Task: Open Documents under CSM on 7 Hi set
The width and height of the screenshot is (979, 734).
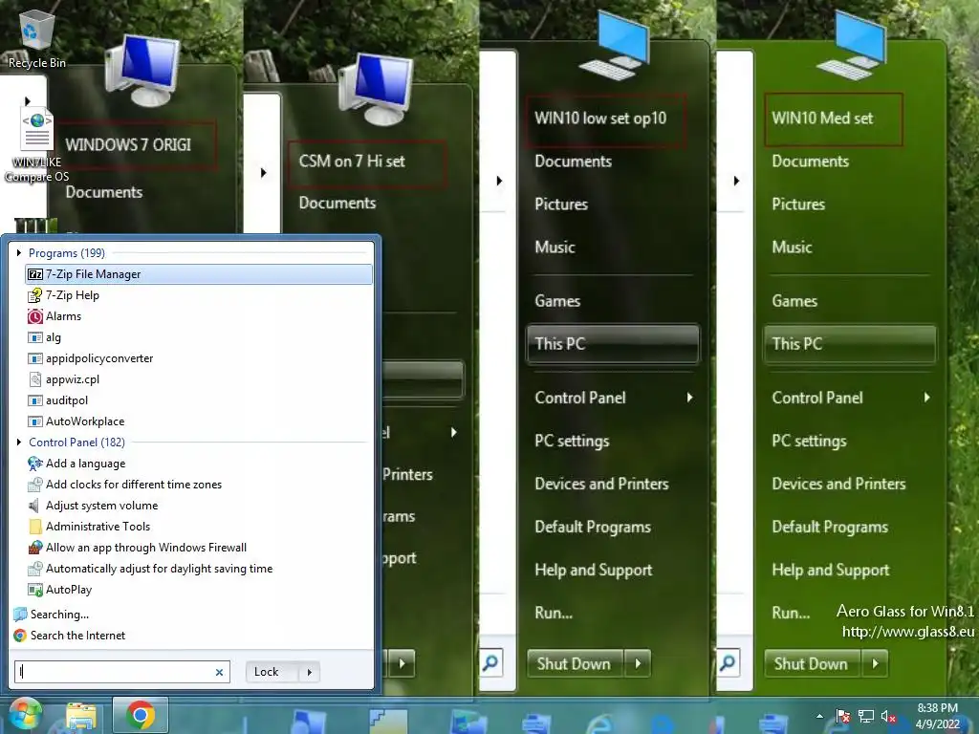Action: click(x=337, y=203)
